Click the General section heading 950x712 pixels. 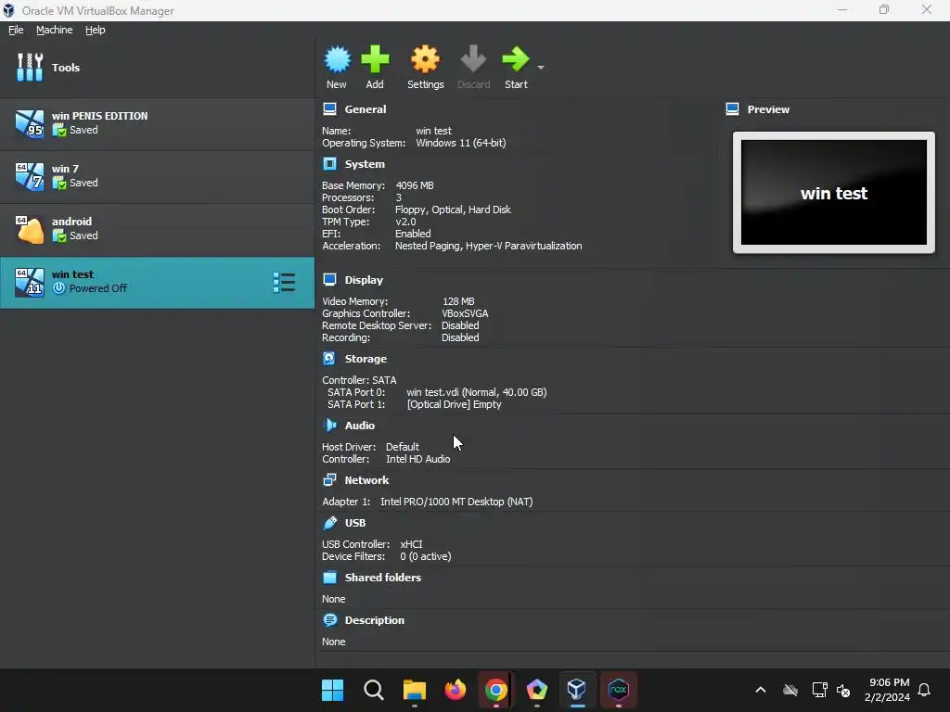click(366, 109)
